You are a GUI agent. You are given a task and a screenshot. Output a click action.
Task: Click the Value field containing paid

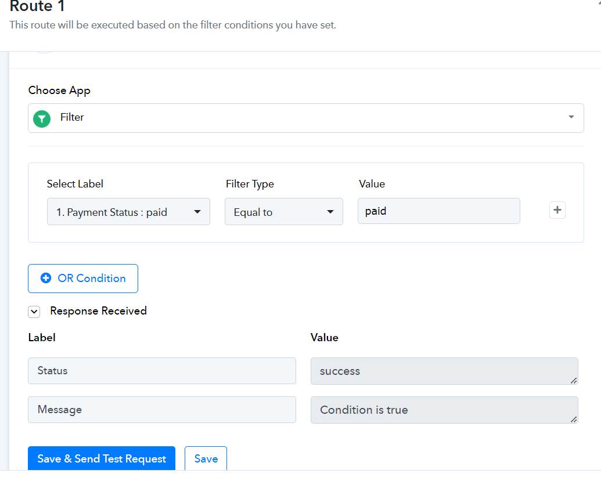pos(439,211)
